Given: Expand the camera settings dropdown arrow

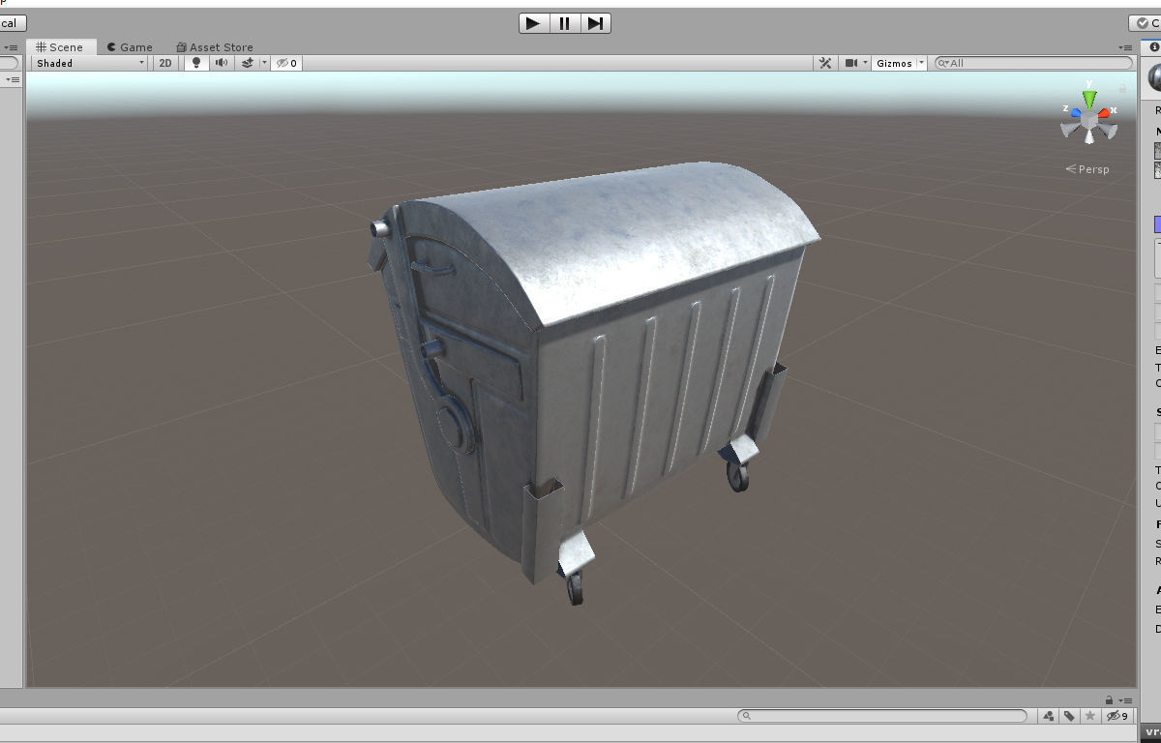Looking at the screenshot, I should [865, 63].
